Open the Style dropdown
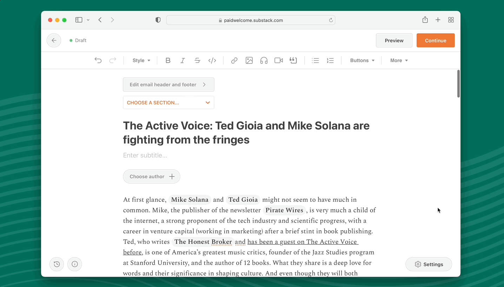This screenshot has height=287, width=504. point(141,60)
